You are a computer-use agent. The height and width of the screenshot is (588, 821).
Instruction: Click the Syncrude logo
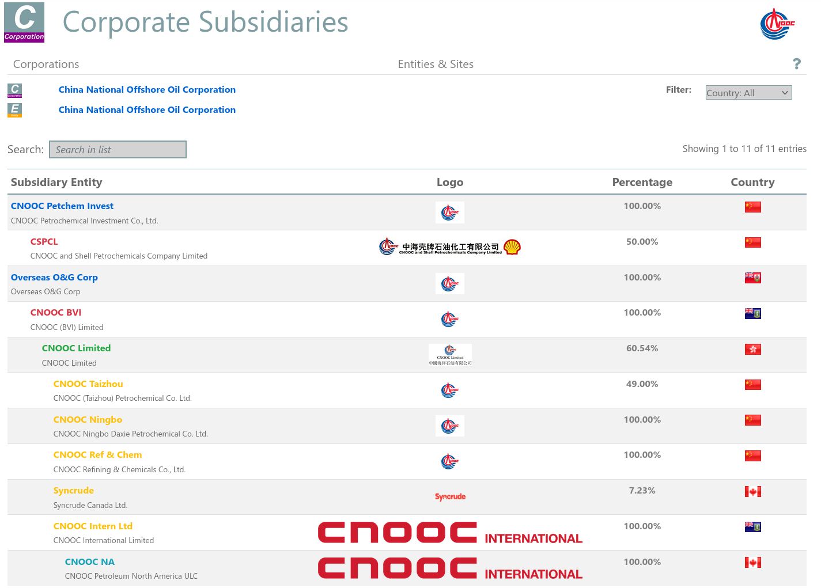[x=450, y=496]
